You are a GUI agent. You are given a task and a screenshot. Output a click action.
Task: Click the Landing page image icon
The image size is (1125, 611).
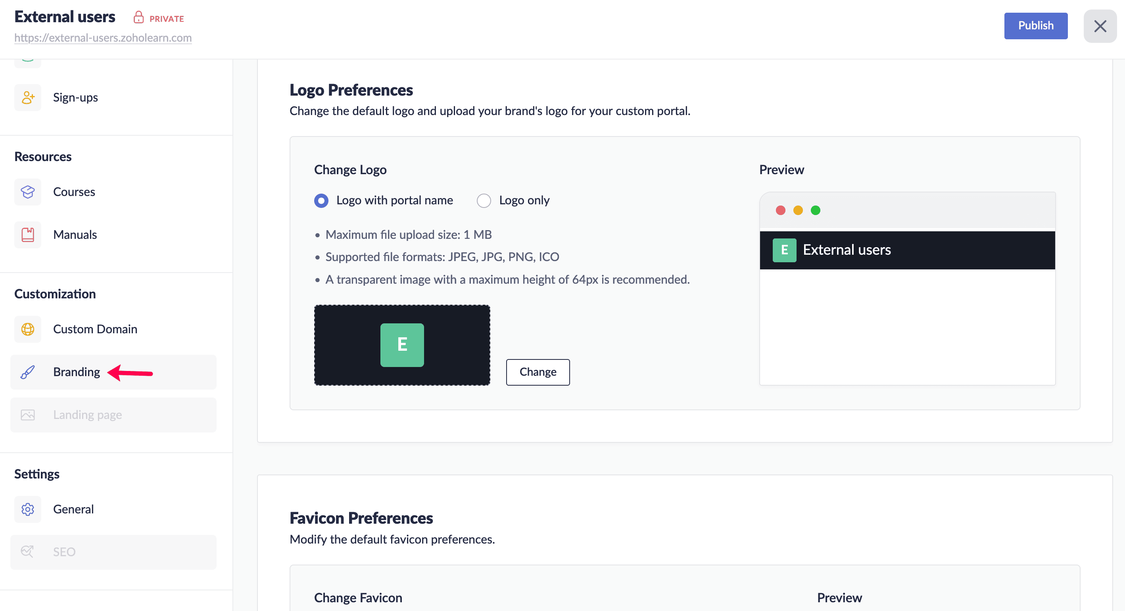pos(28,415)
